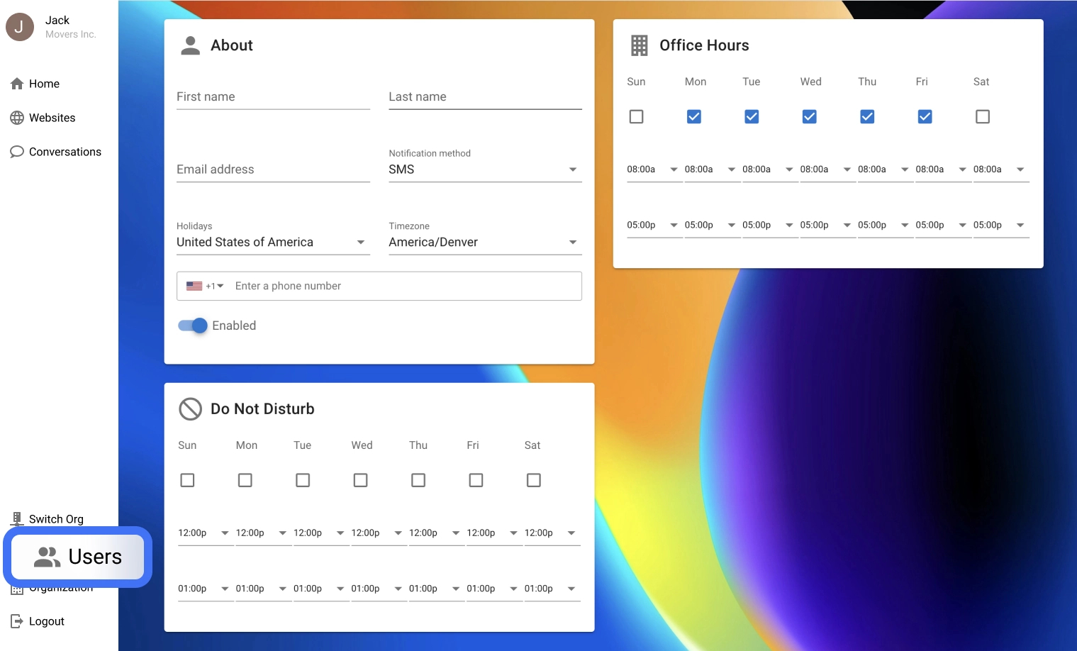This screenshot has width=1077, height=651.
Task: Check the Wed Do Not Disturb checkbox
Action: coord(361,480)
